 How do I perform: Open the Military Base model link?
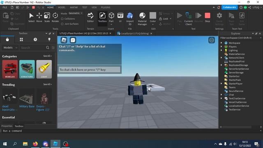[27, 106]
